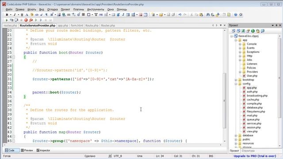Expand the bootstrap folder
This screenshot has width=283, height=159.
point(236,80)
